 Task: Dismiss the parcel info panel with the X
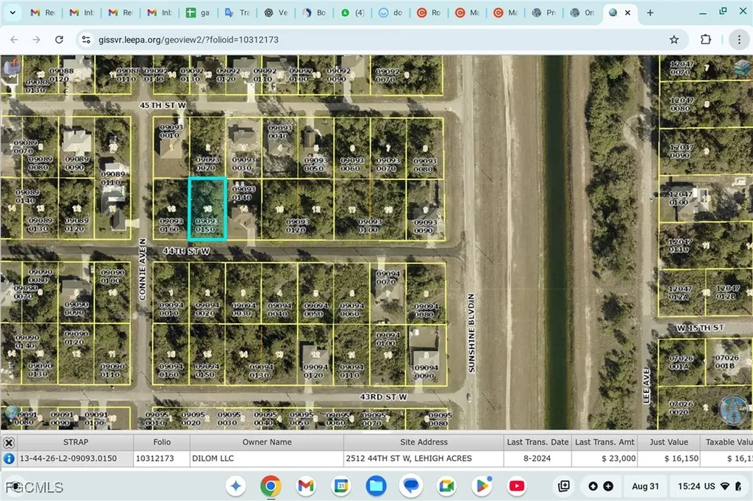[x=8, y=441]
